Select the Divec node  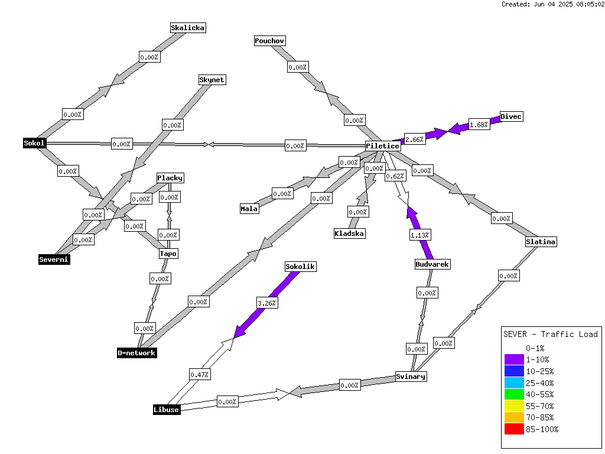coord(511,116)
